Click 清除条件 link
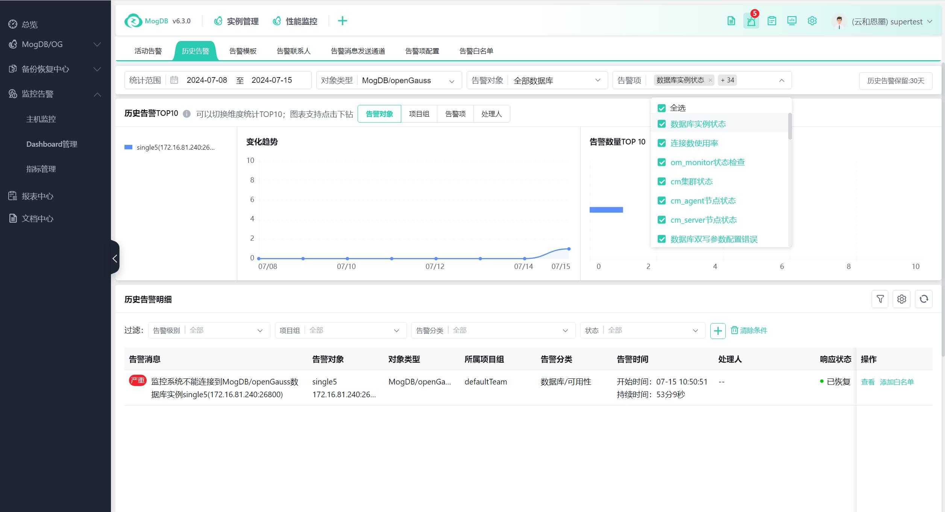This screenshot has height=512, width=945. tap(749, 331)
